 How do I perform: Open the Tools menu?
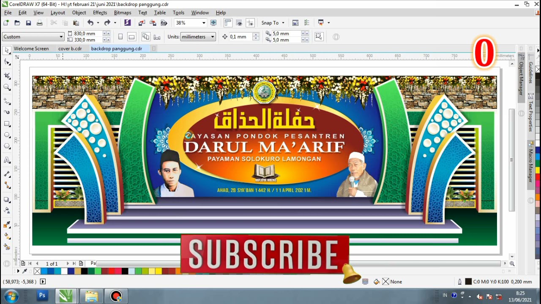coord(179,13)
